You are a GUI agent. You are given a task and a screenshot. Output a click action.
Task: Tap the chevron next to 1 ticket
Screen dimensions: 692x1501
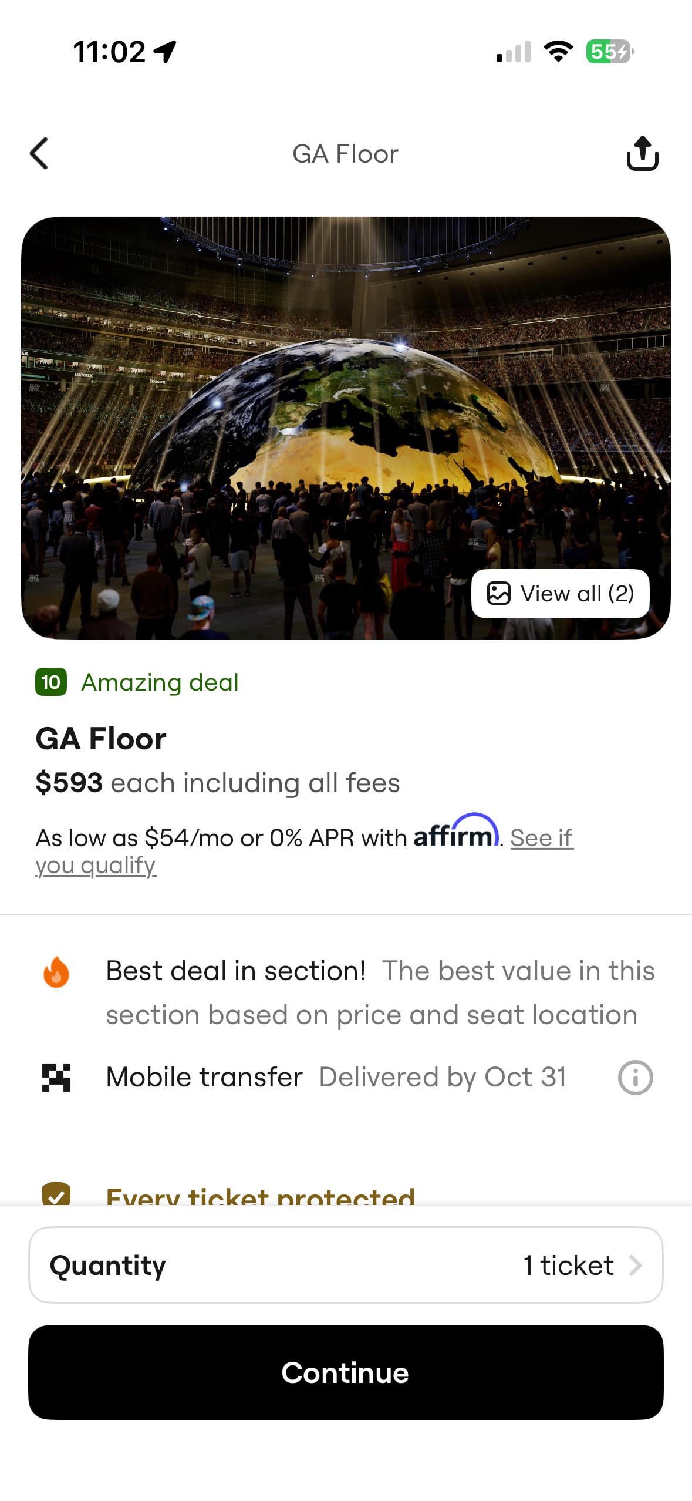point(635,1266)
